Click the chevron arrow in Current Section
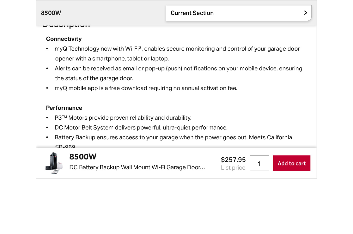The height and width of the screenshot is (234, 353). 305,13
